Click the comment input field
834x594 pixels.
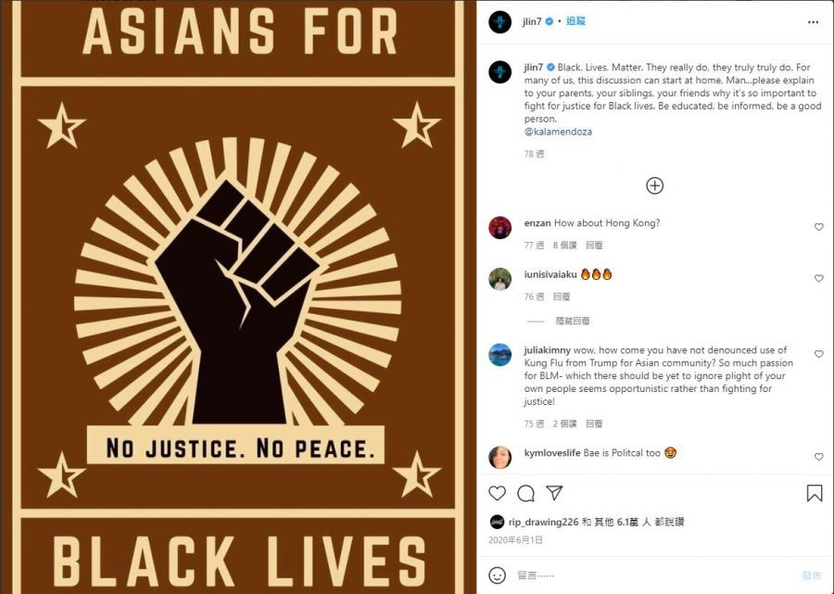point(654,575)
